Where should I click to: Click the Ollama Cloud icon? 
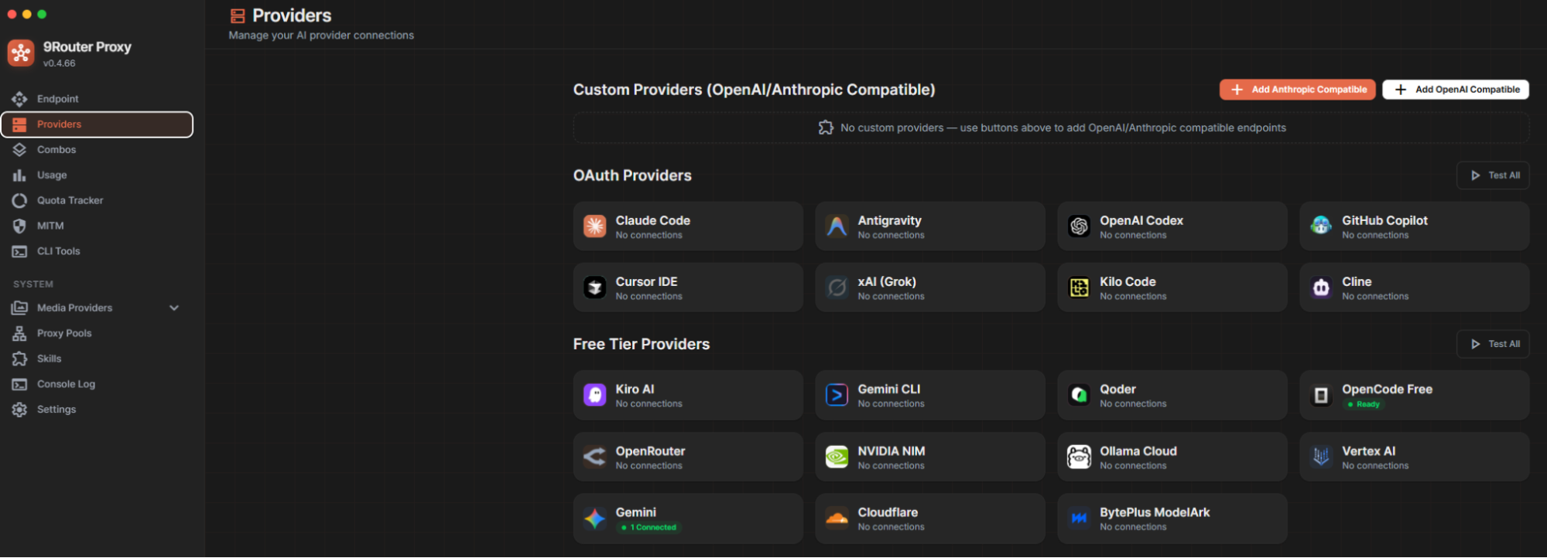pyautogui.click(x=1079, y=457)
